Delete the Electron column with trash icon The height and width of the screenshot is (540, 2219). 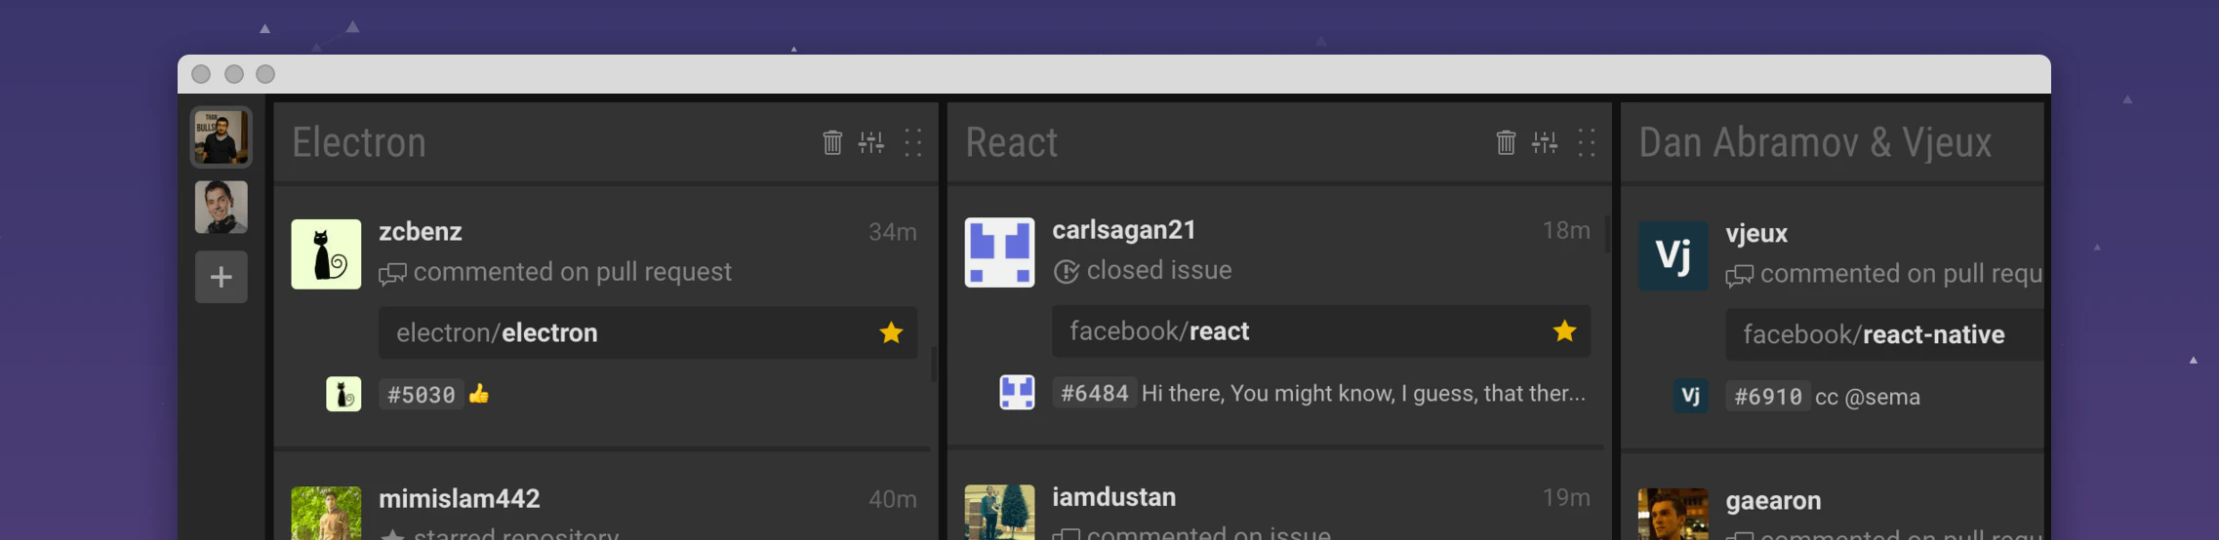(831, 142)
